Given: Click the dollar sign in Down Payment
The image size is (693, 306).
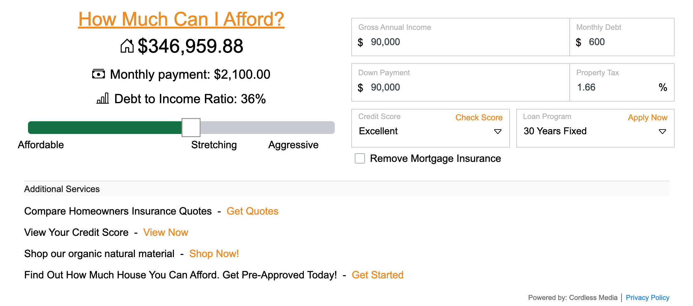Looking at the screenshot, I should 360,88.
